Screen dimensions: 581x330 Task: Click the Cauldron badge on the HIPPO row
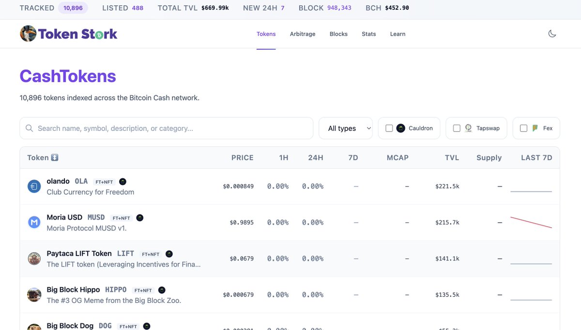[x=162, y=290]
